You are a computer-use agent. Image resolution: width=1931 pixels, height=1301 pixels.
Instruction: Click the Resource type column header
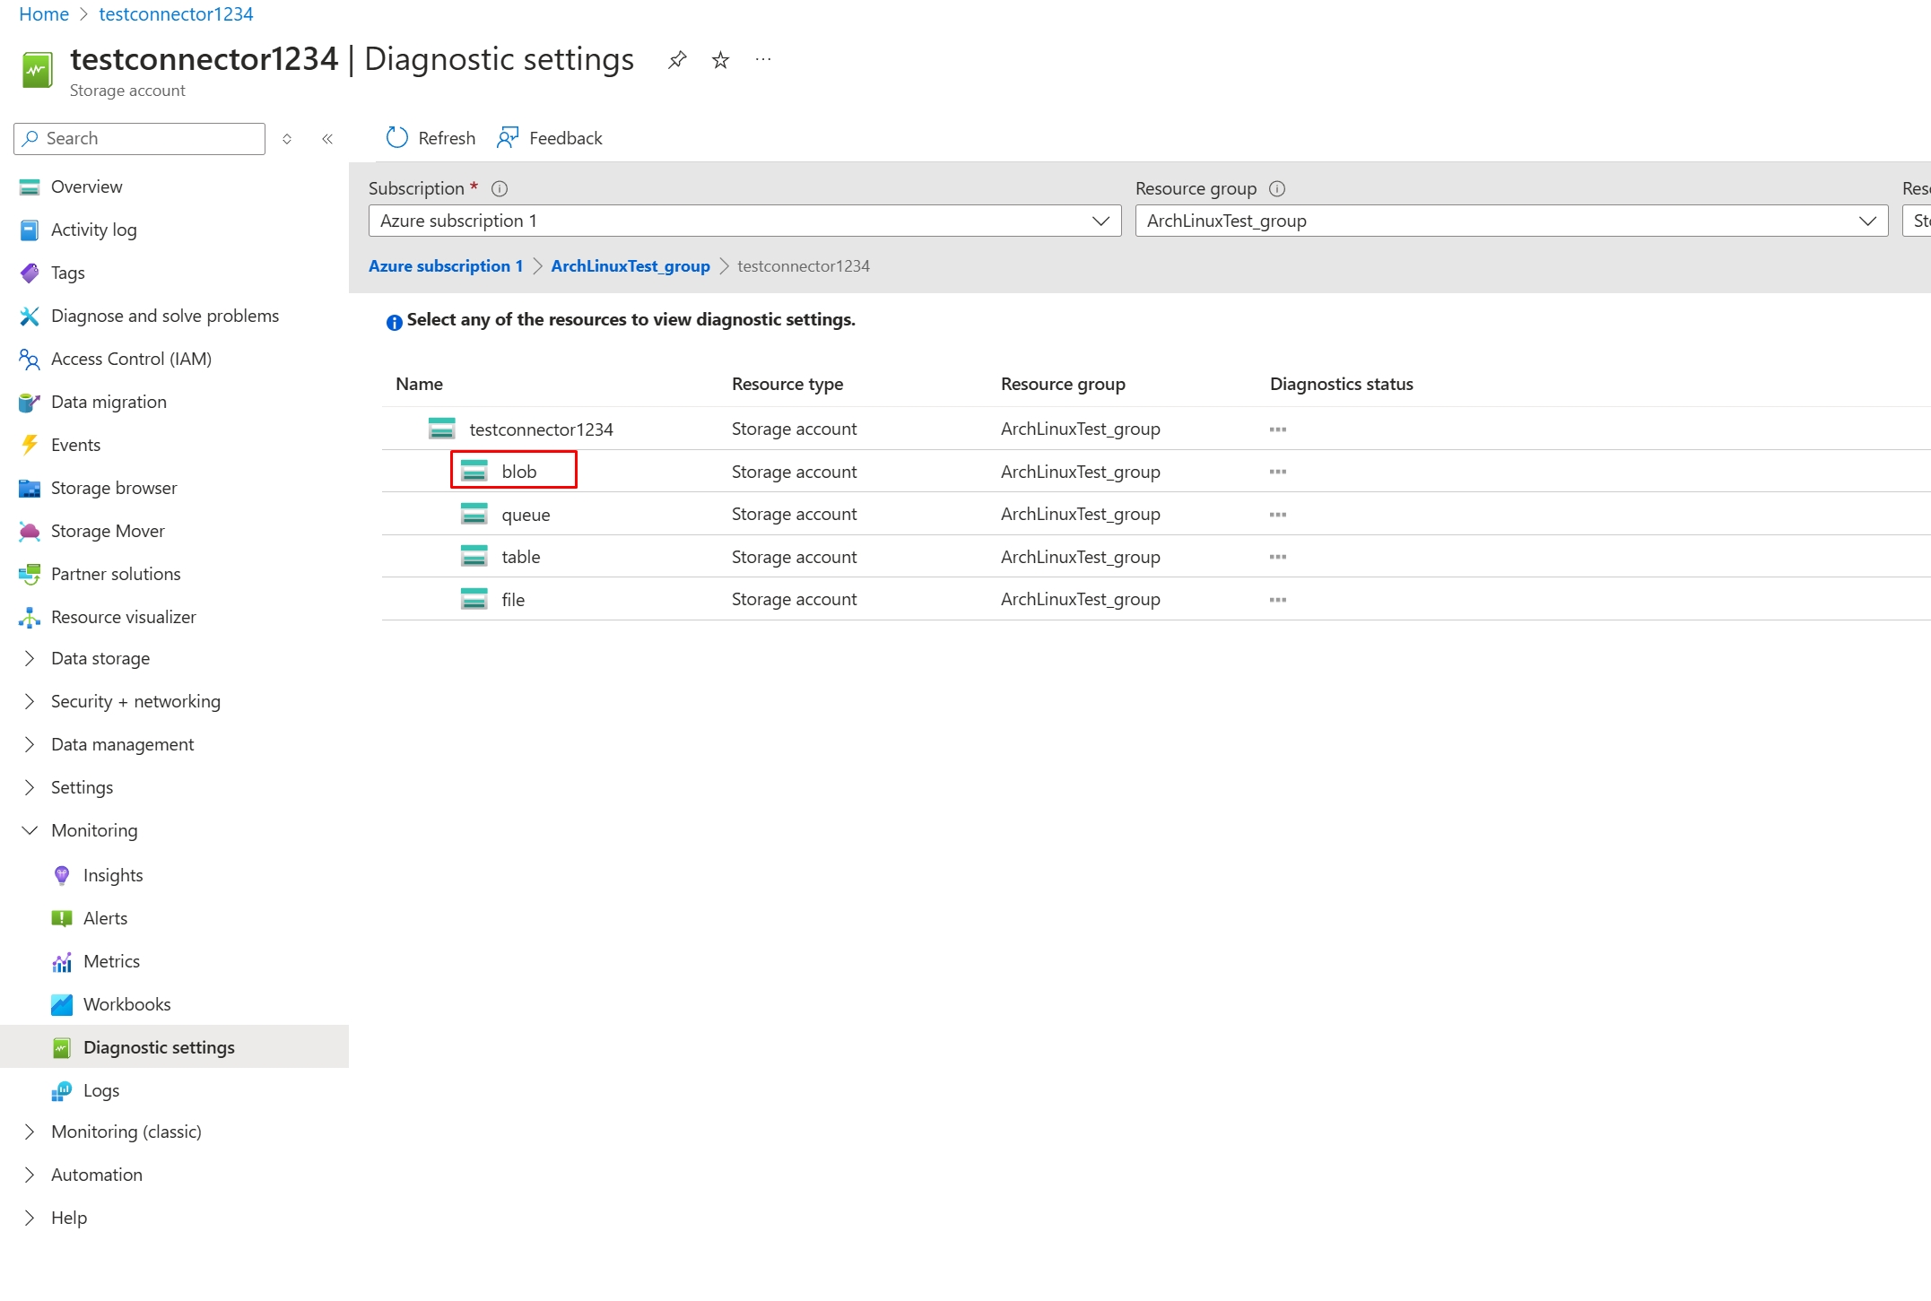tap(787, 384)
